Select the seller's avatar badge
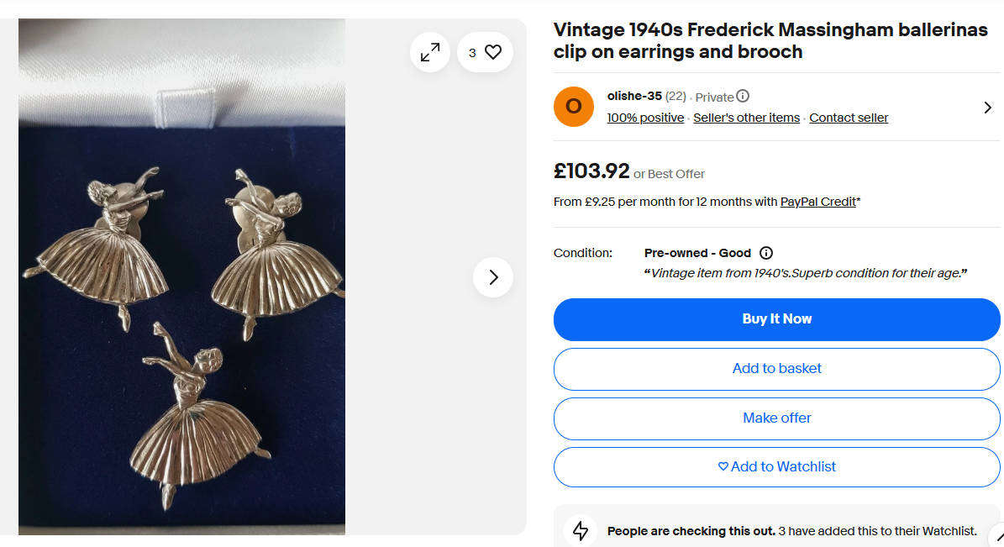Screen dimensions: 1004x547 pos(573,107)
